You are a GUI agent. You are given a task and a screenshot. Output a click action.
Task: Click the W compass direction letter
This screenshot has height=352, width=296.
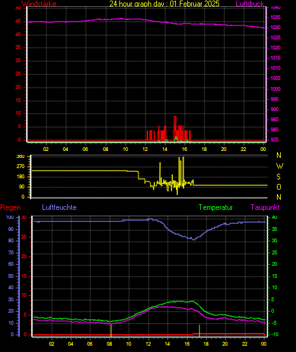pos(279,166)
